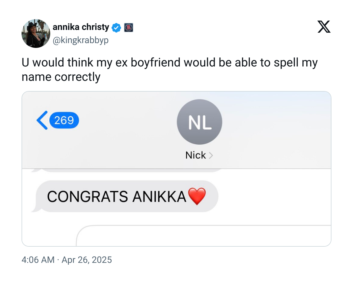Click the @kingkrabbyp handle

pos(80,40)
